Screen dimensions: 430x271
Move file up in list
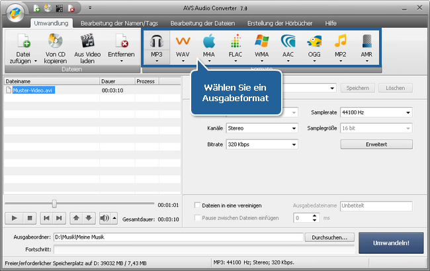point(76,218)
